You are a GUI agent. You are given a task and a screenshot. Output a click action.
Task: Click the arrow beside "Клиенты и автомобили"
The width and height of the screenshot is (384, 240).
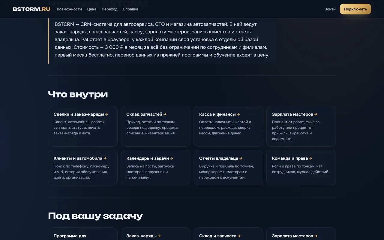point(105,158)
